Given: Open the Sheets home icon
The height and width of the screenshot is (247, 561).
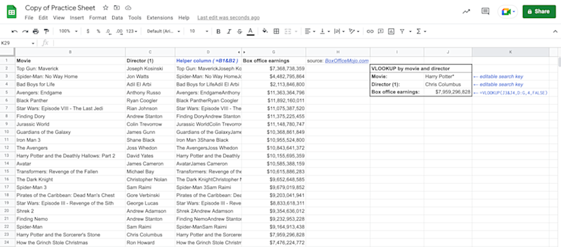Looking at the screenshot, I should (11, 12).
